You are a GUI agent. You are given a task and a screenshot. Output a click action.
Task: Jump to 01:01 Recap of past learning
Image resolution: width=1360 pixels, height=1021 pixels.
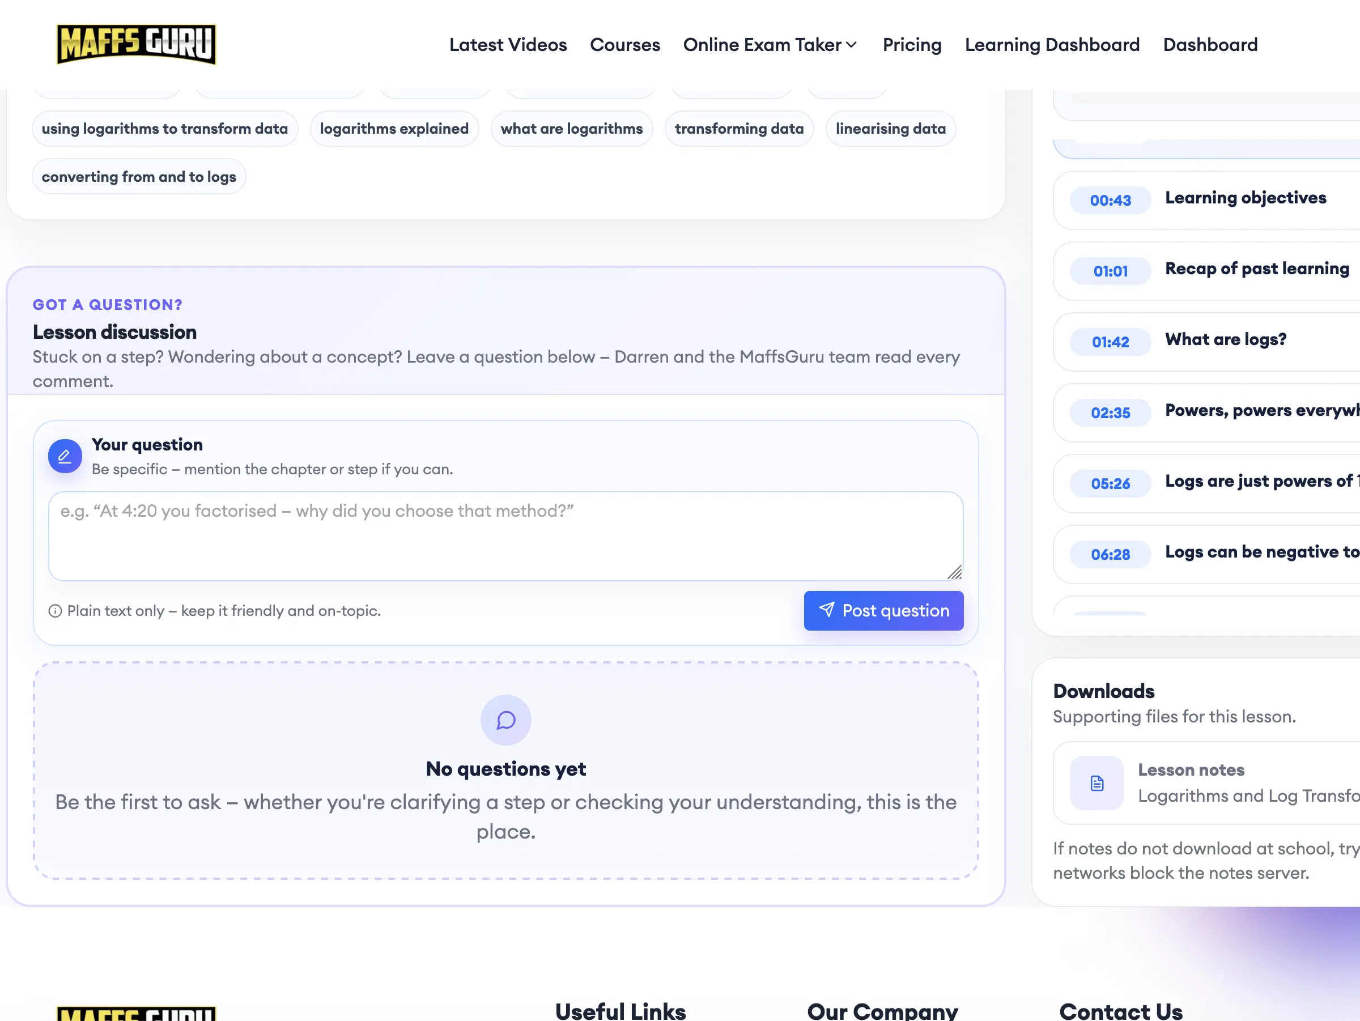(1206, 270)
